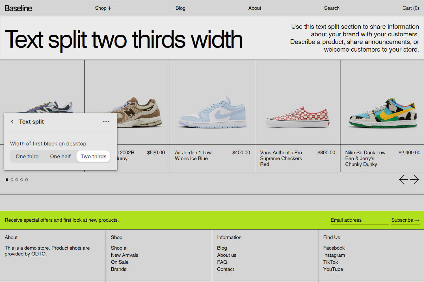Select the first carousel pagination dot

[x=7, y=179]
